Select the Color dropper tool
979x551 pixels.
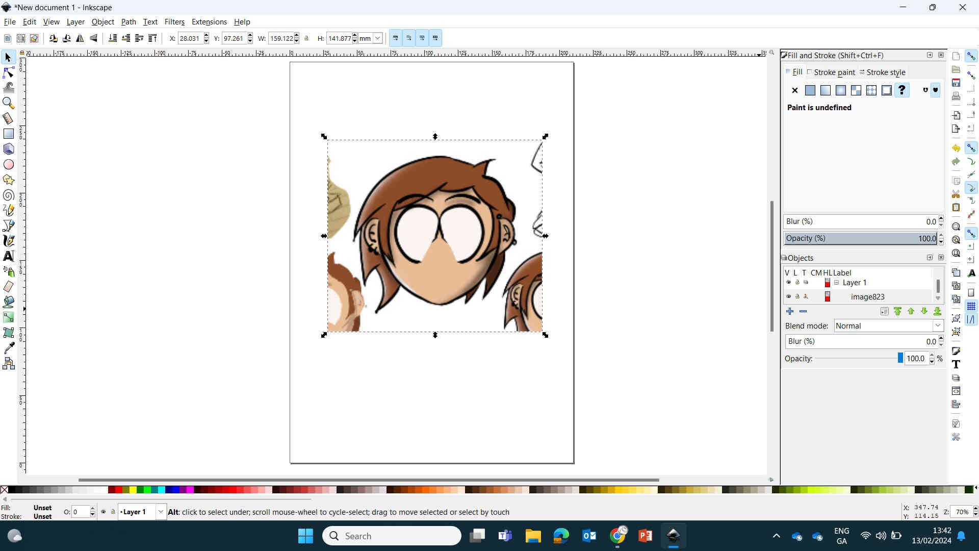point(8,348)
